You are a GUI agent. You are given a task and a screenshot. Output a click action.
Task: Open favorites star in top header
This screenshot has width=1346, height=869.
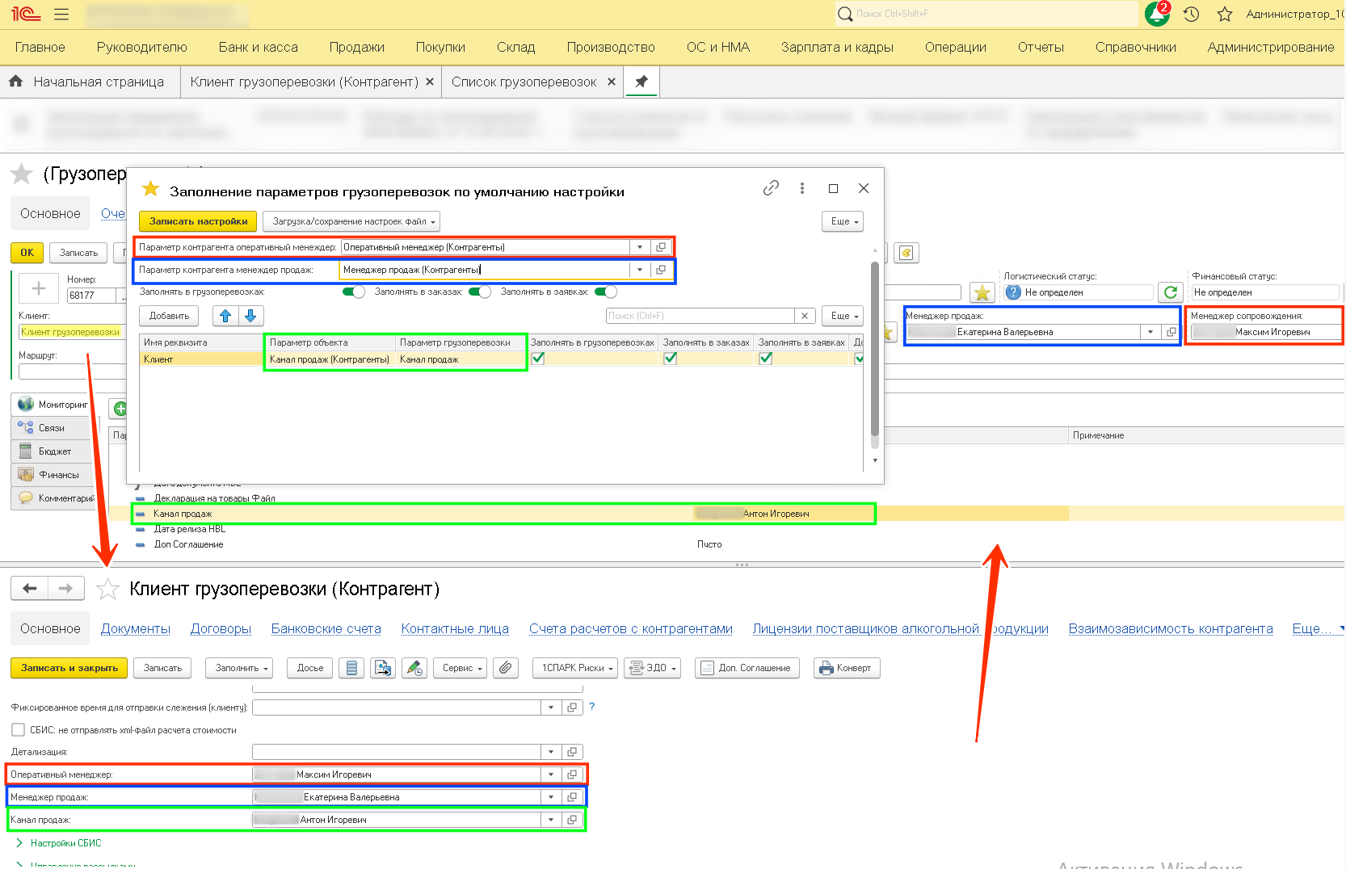coord(1225,14)
